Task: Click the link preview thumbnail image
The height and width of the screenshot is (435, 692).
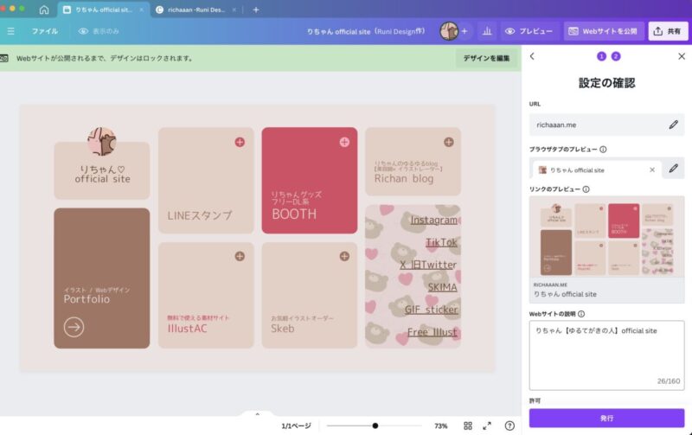Action: point(607,237)
